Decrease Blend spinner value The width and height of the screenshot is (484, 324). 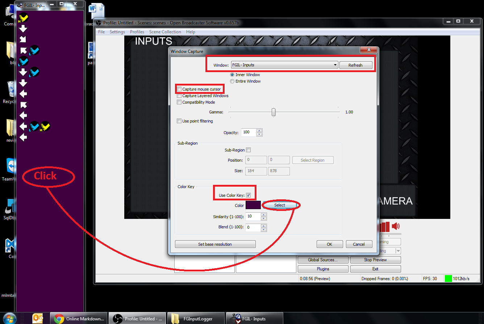point(264,230)
